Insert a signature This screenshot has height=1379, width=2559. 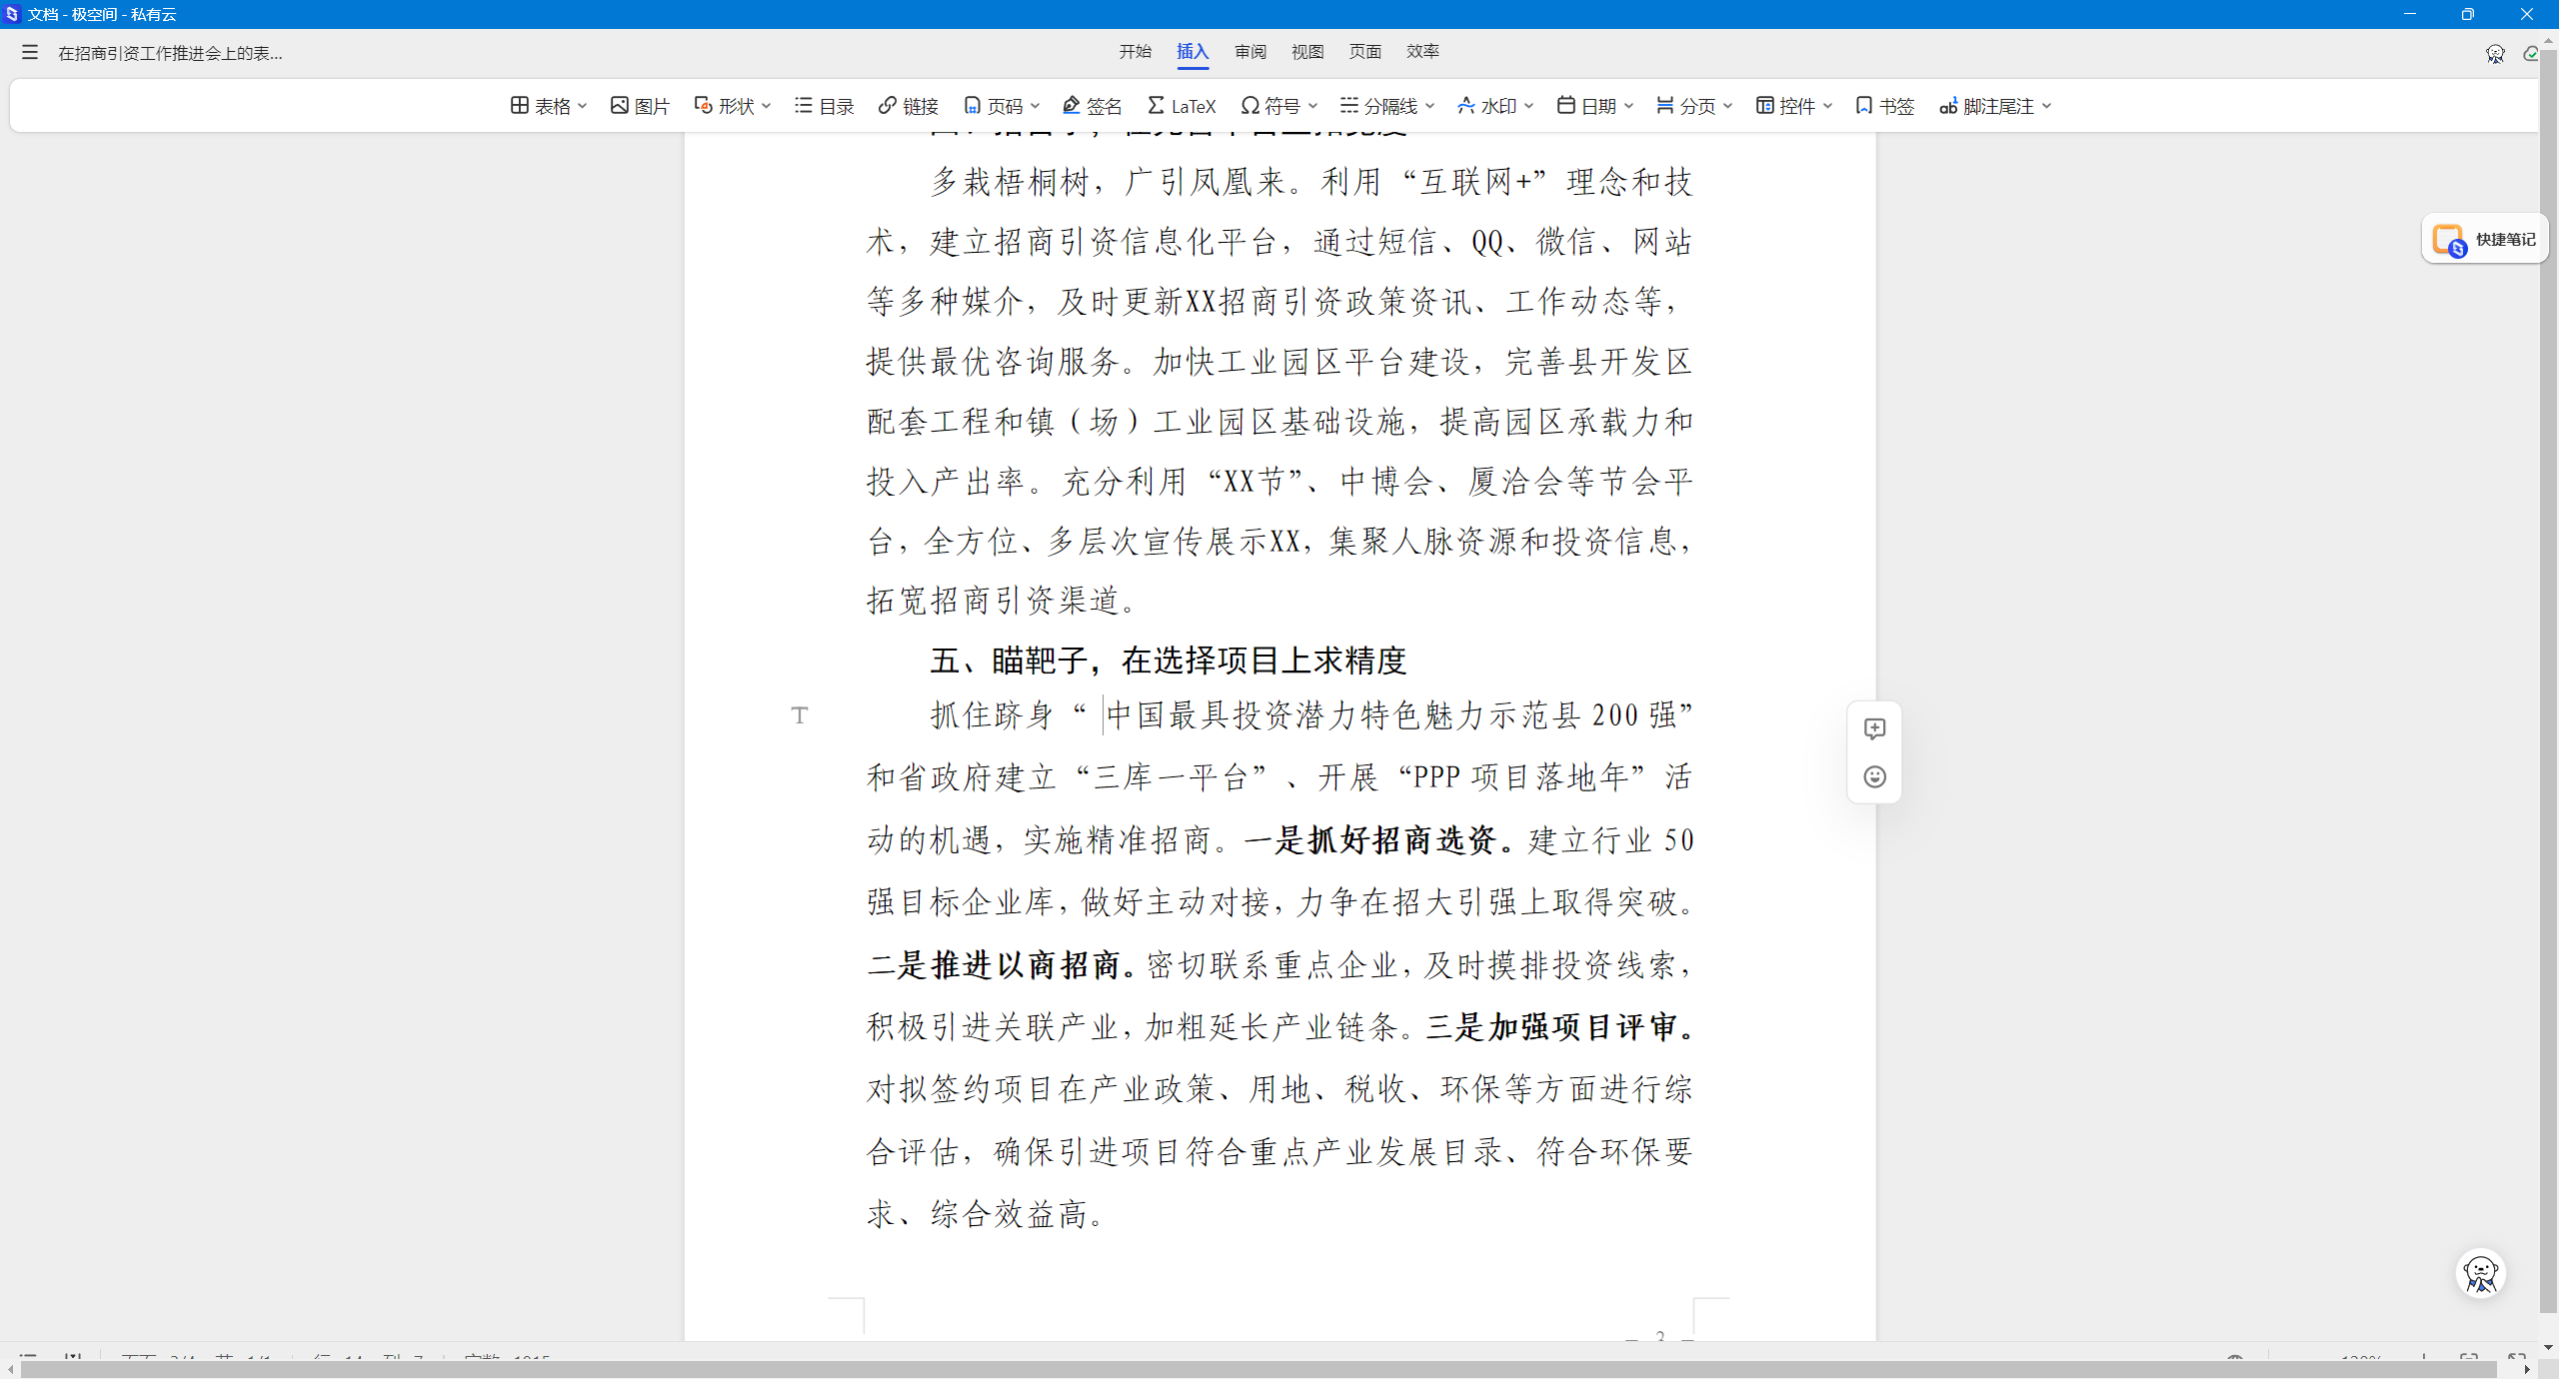click(x=1092, y=105)
